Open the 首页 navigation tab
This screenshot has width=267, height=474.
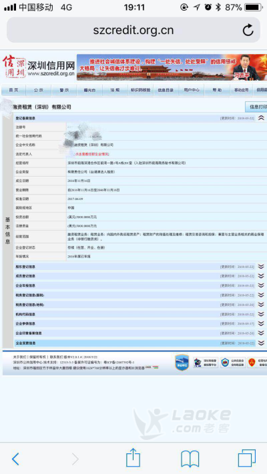[x=13, y=90]
